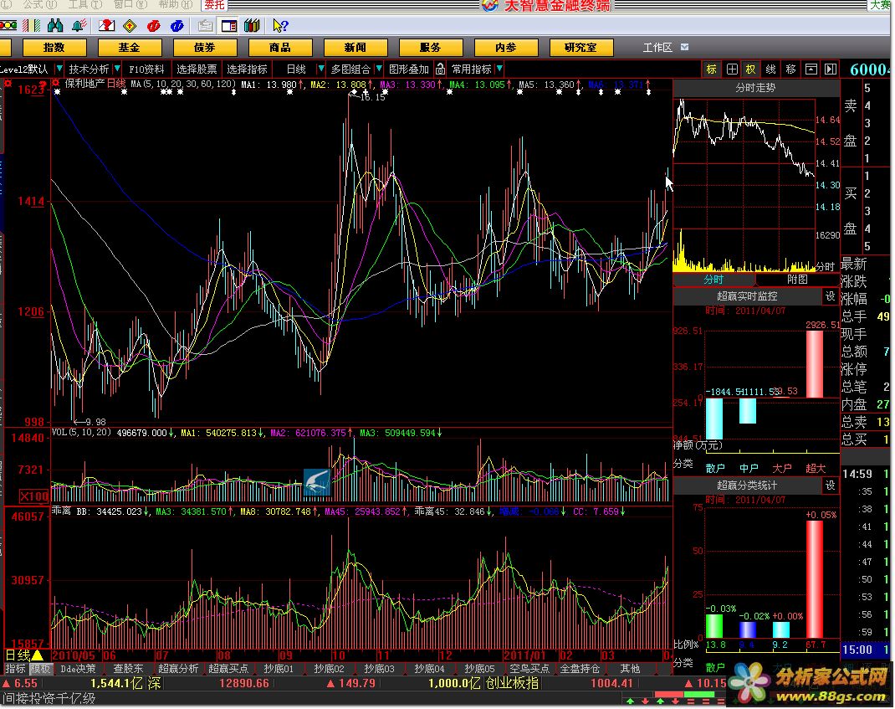Click the red circular info icon
The image size is (895, 709).
pyautogui.click(x=153, y=26)
